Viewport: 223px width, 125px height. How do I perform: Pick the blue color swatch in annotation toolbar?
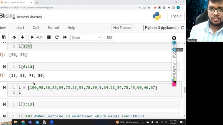pos(173,80)
